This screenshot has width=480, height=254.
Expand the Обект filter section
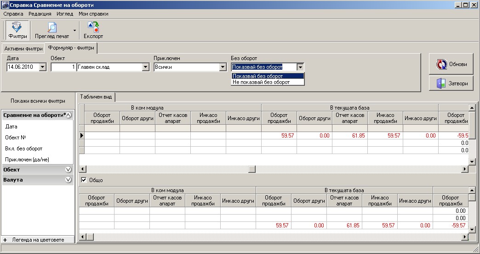(68, 170)
